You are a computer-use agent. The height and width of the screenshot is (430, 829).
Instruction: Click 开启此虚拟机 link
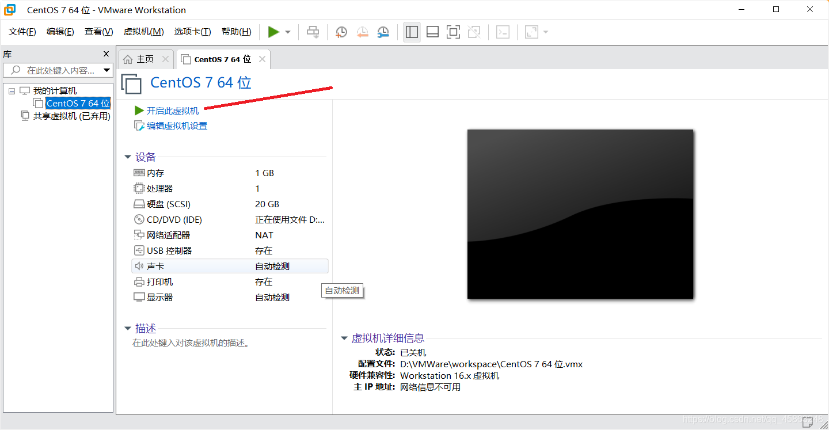click(173, 111)
